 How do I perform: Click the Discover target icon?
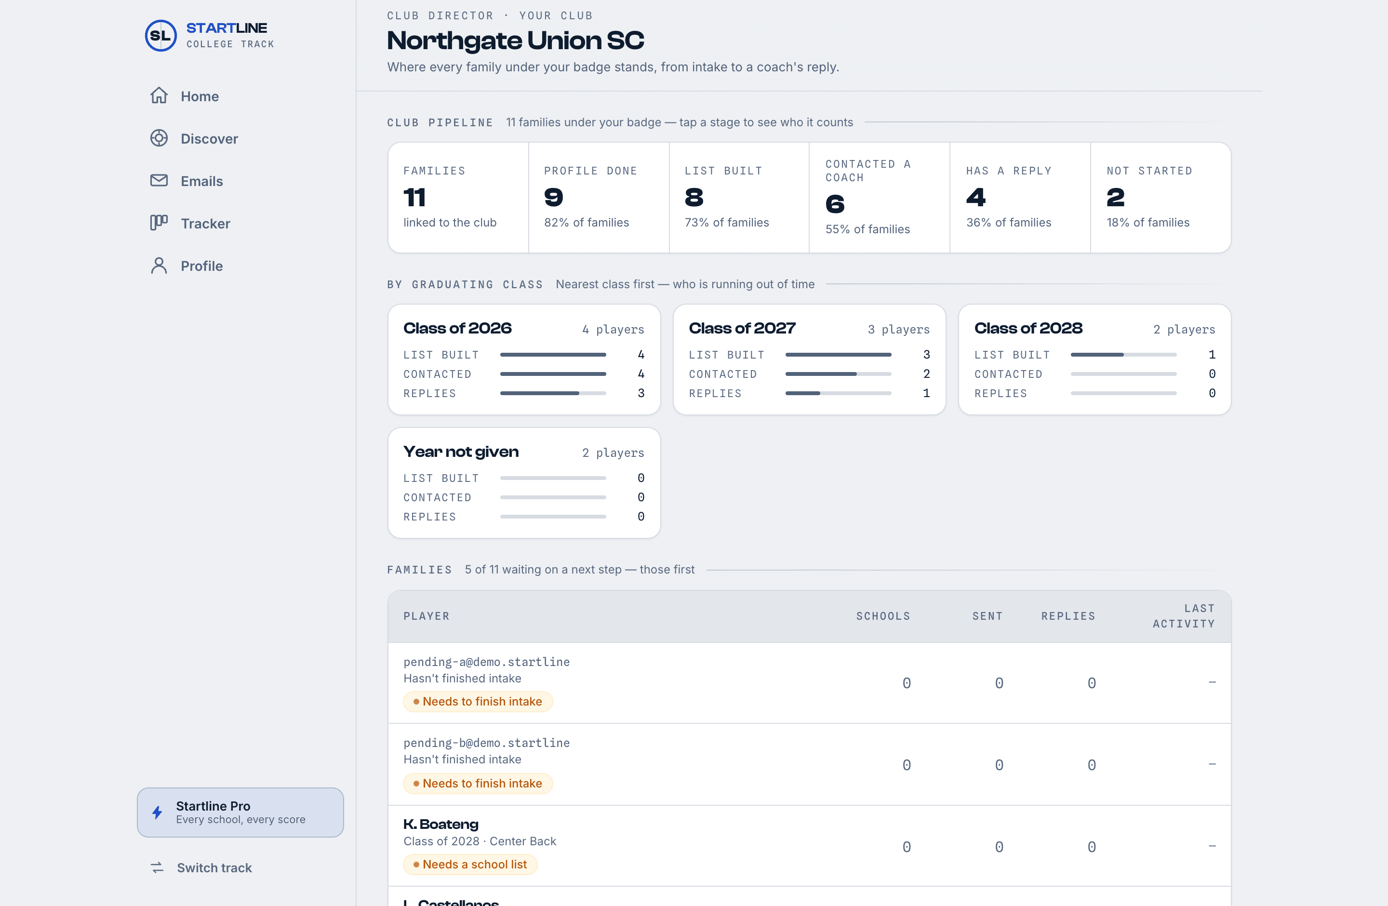pyautogui.click(x=159, y=138)
